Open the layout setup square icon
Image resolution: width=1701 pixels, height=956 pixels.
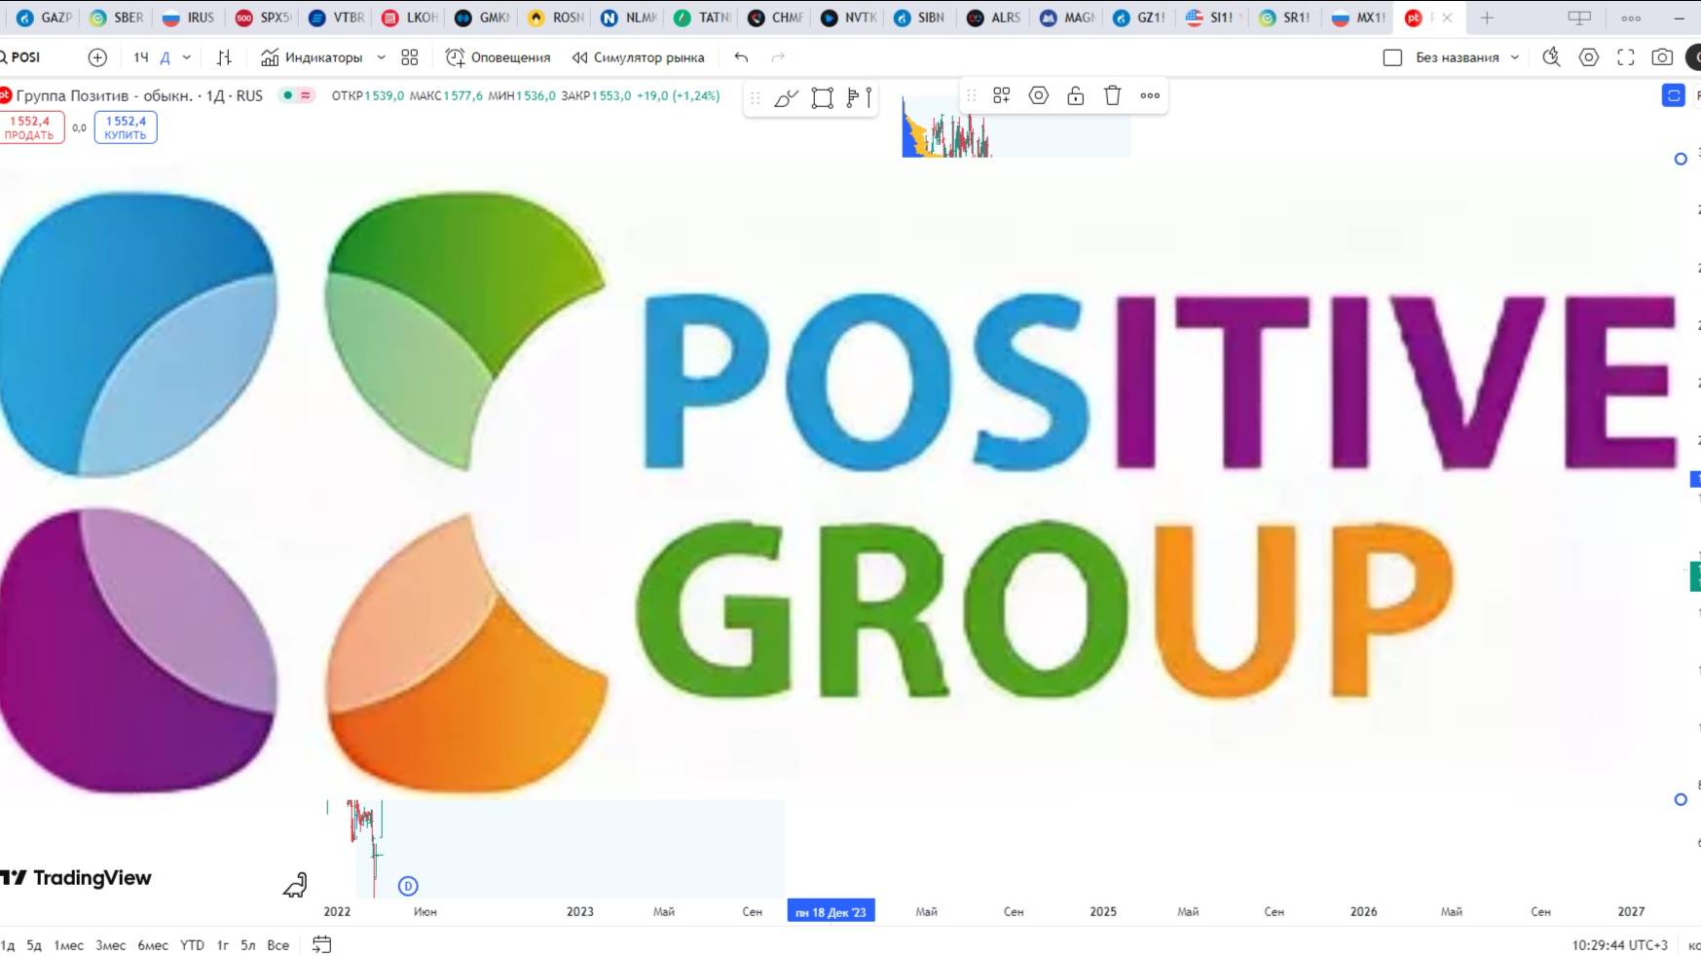[x=1392, y=57]
